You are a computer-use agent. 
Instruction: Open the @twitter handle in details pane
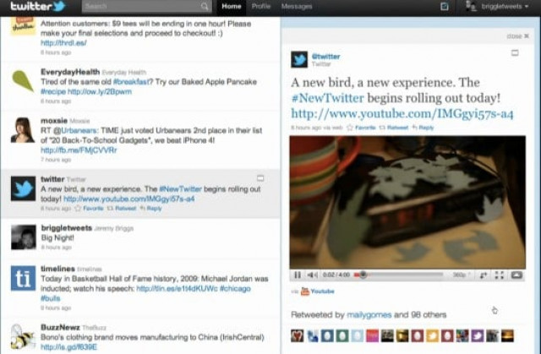click(x=325, y=57)
